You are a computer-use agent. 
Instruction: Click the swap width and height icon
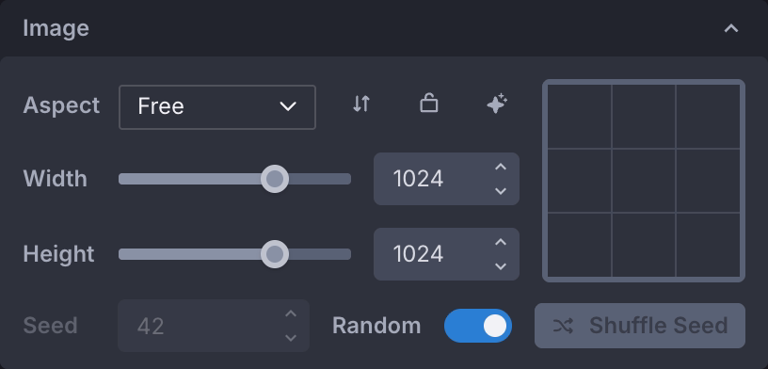[361, 104]
